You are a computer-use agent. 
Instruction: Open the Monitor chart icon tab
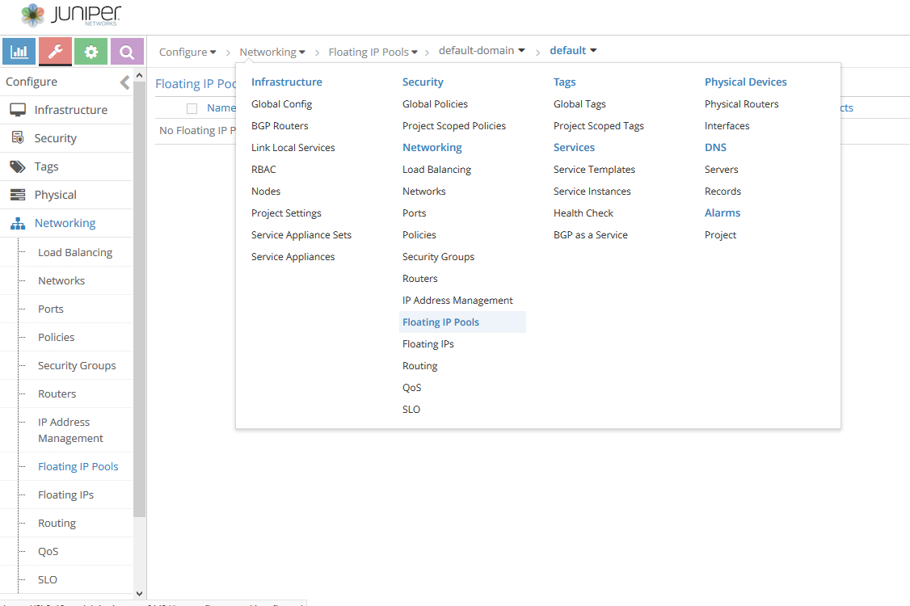pos(19,52)
